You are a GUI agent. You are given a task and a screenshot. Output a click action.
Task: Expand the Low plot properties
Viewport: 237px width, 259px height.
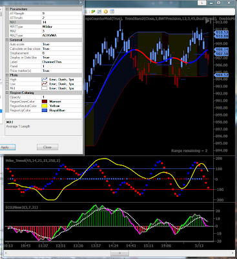(x=7, y=84)
